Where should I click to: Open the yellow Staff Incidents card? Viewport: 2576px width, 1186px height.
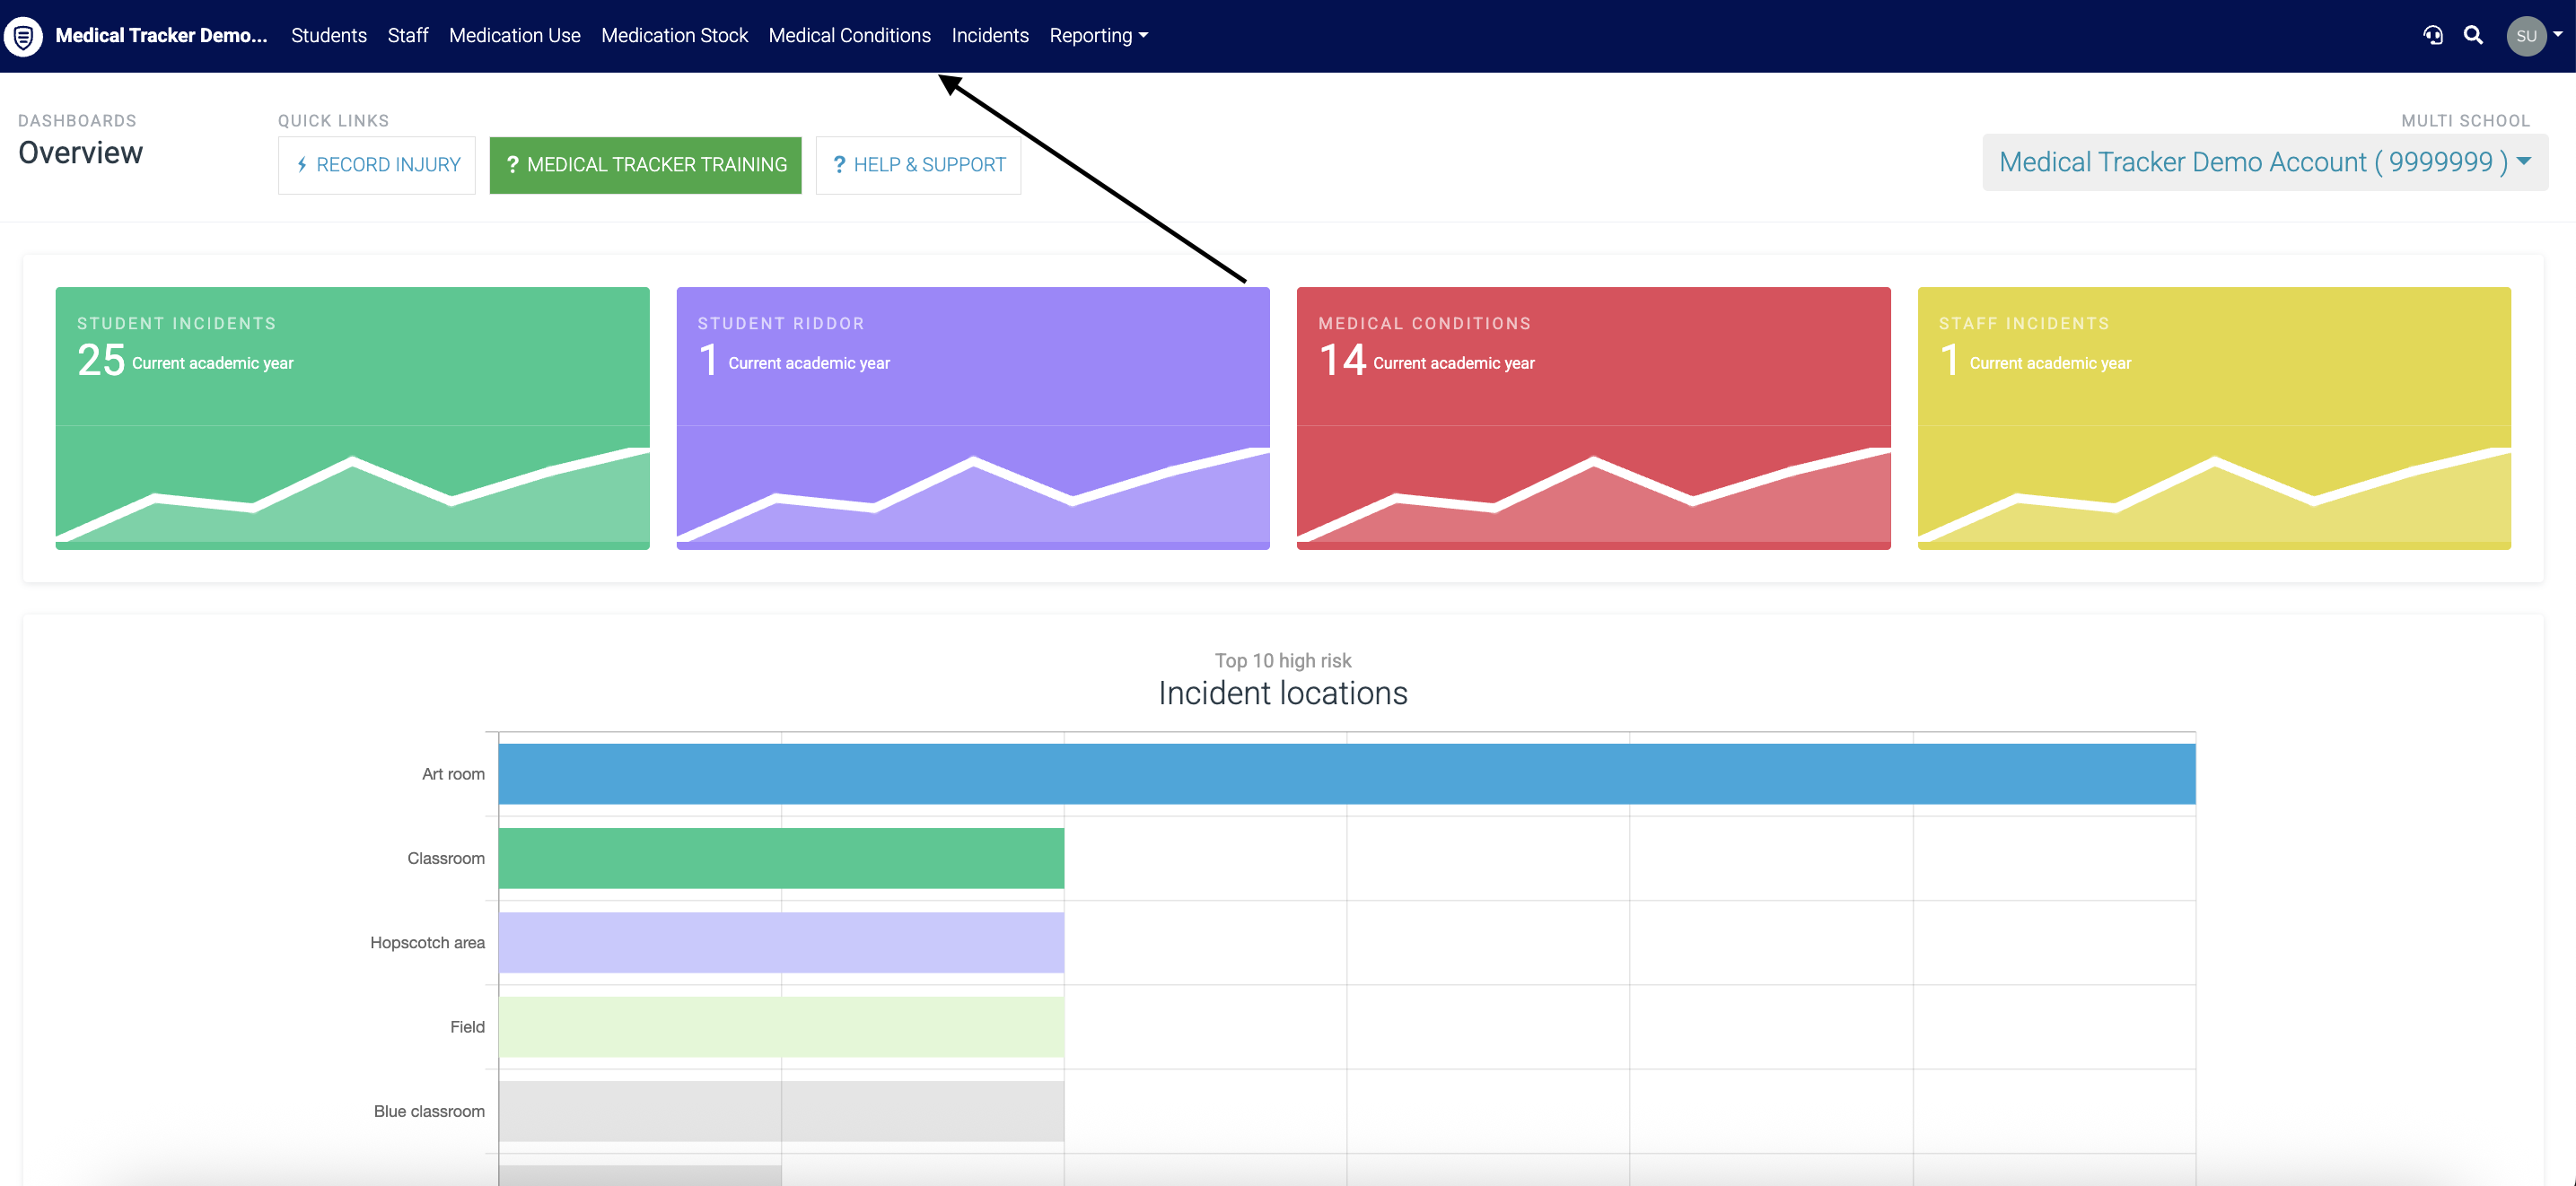pos(2214,418)
